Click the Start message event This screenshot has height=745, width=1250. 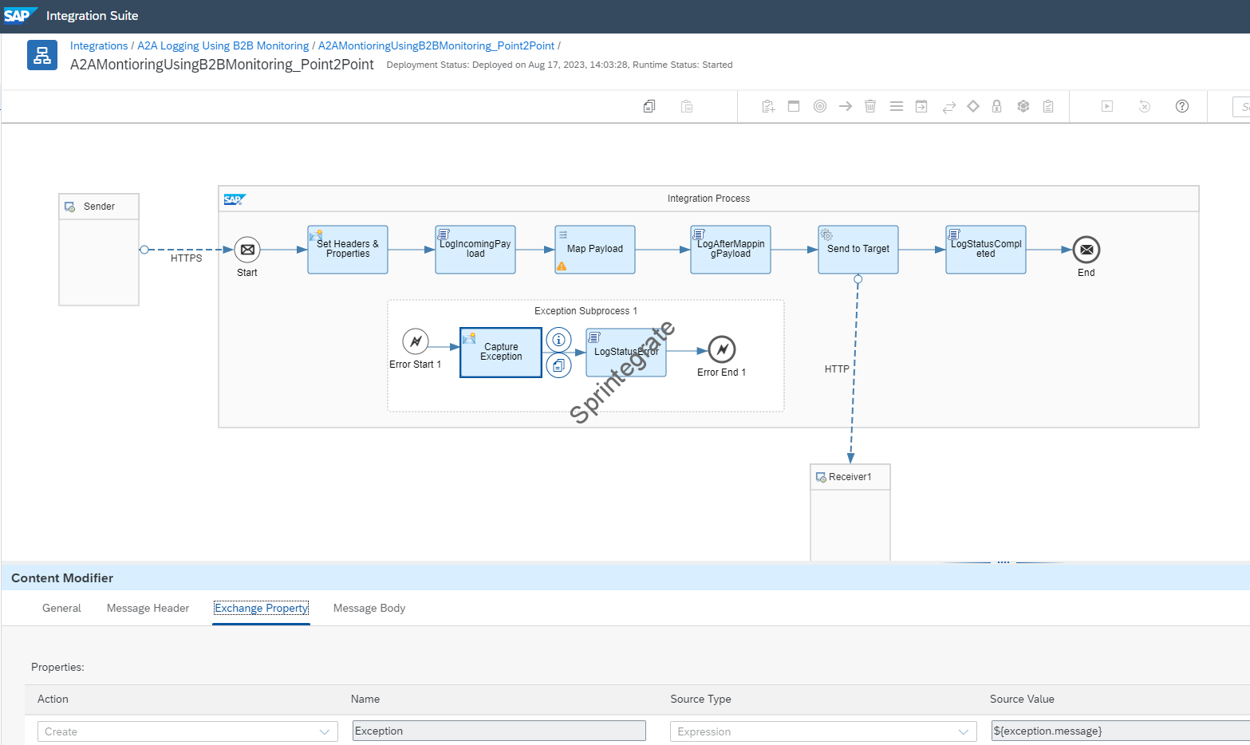[x=247, y=250]
